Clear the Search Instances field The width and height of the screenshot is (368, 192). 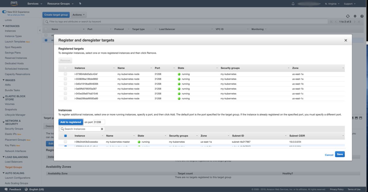pos(102,129)
